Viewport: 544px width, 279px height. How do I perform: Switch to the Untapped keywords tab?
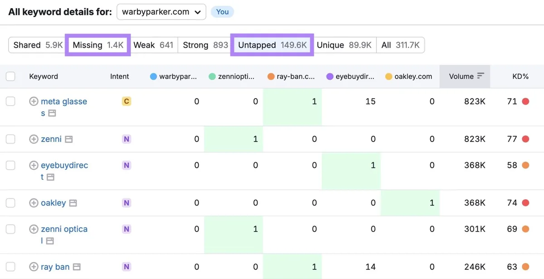tap(272, 45)
